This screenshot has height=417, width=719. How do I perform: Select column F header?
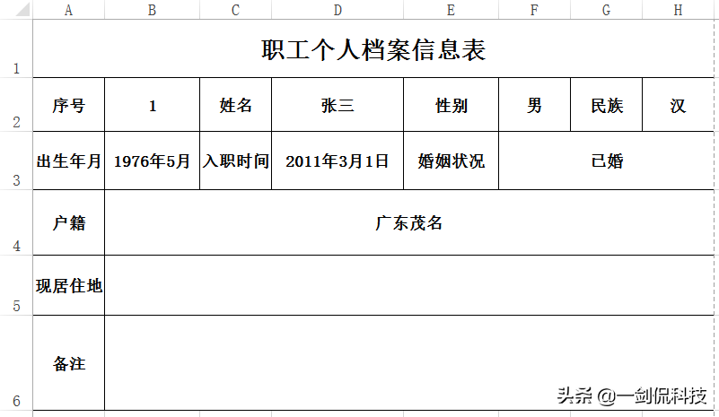[x=535, y=10]
